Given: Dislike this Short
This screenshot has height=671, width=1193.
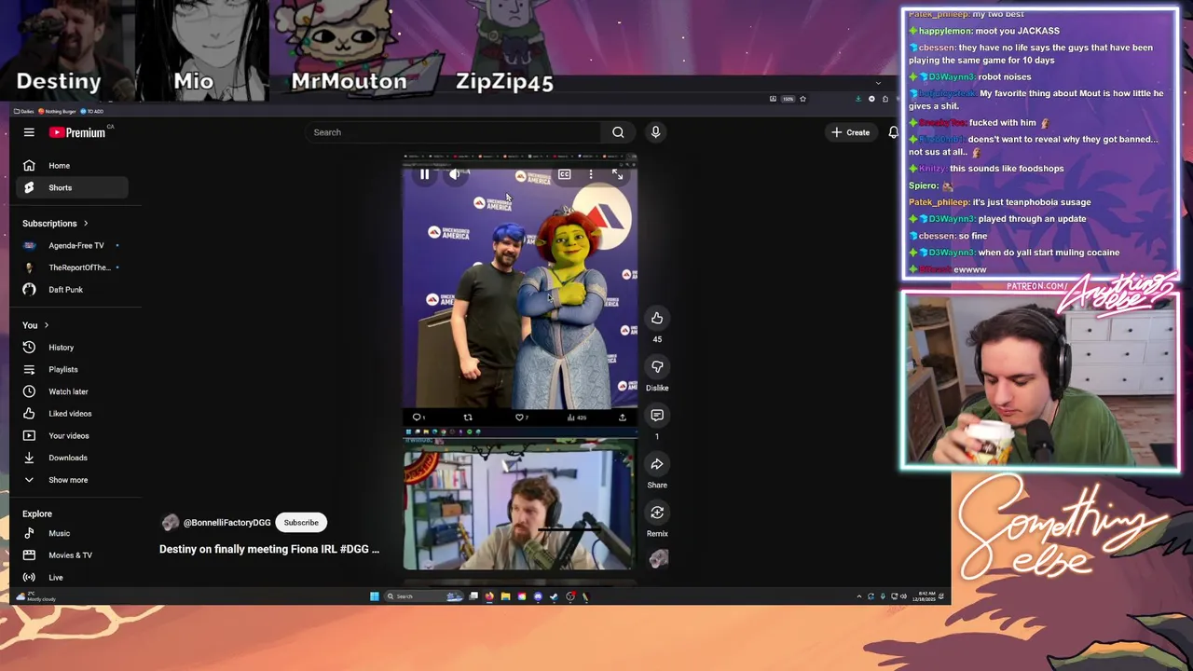Looking at the screenshot, I should pos(657,367).
